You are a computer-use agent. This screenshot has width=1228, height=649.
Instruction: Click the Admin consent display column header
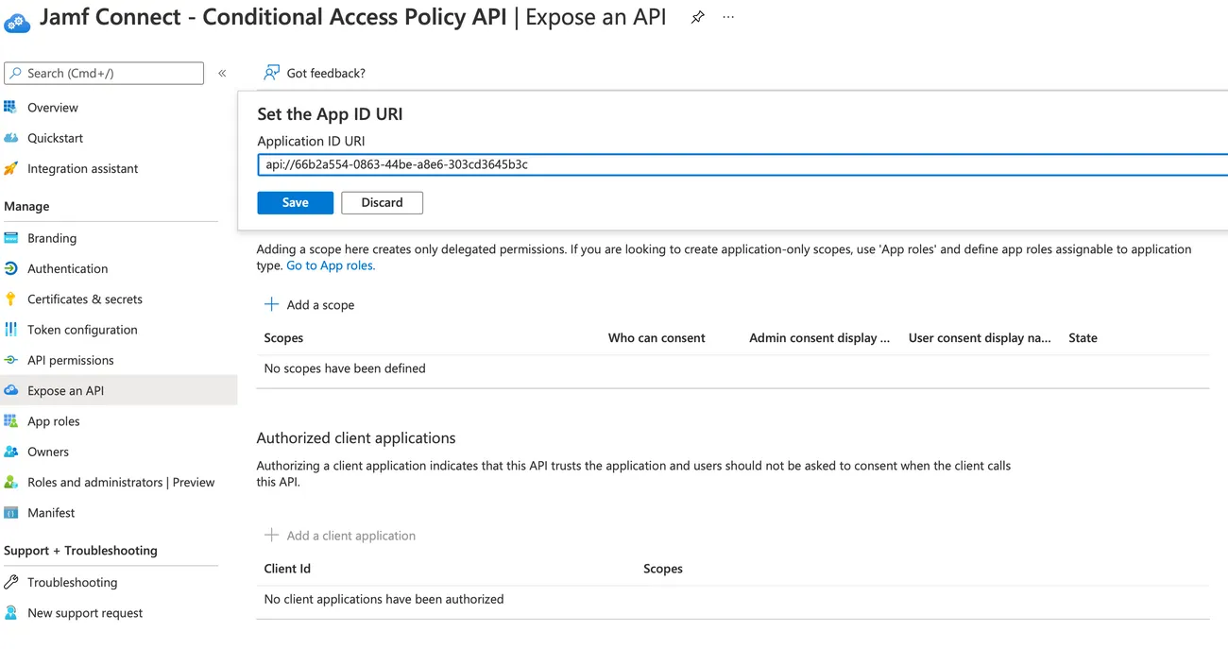[819, 337]
